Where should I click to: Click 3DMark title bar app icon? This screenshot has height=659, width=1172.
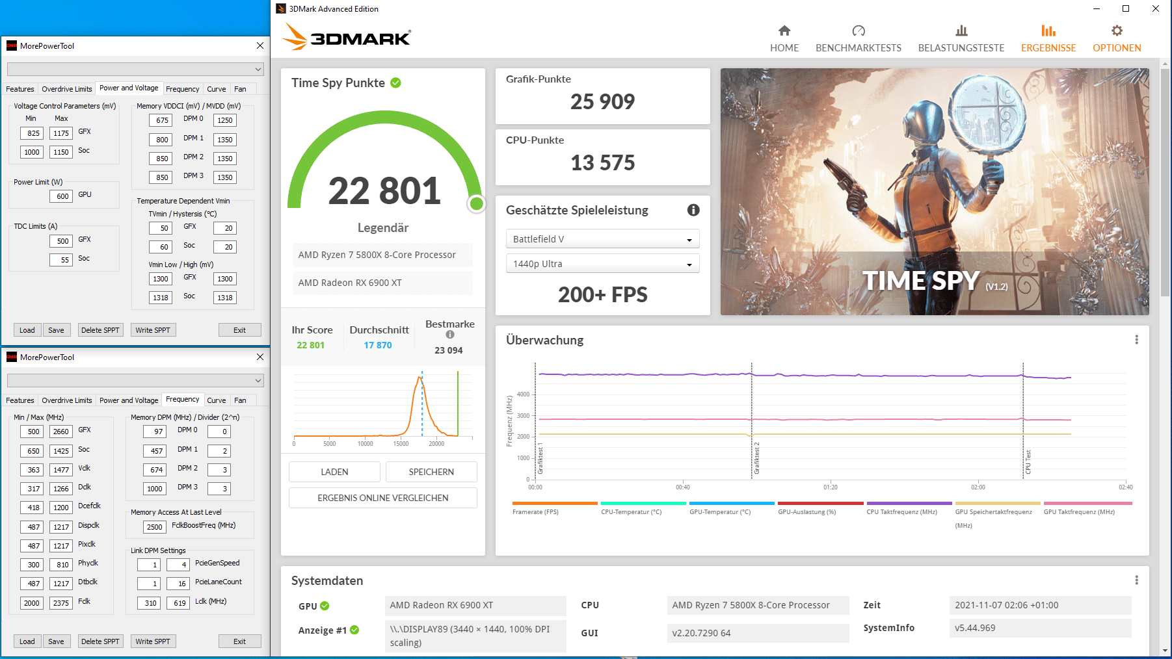pos(281,8)
